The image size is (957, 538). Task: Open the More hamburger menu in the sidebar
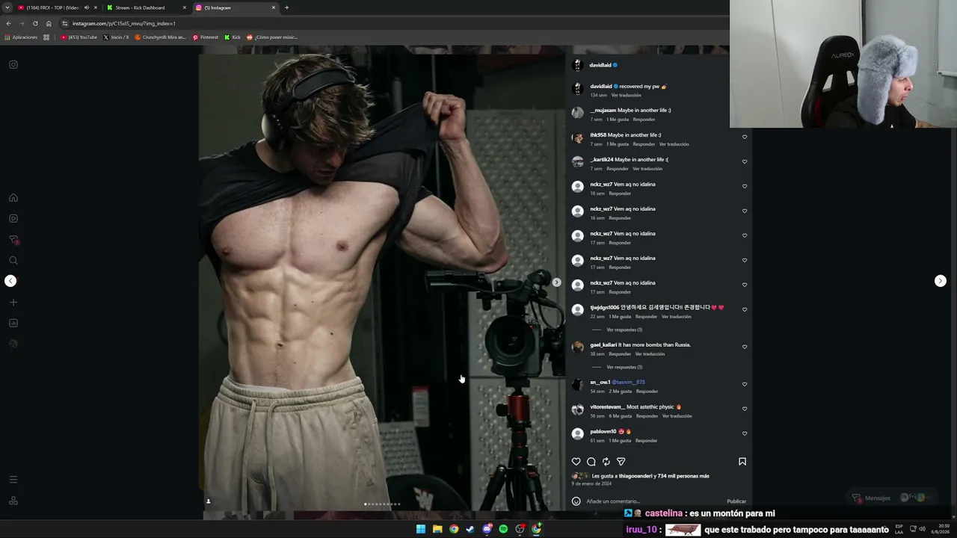coord(13,480)
